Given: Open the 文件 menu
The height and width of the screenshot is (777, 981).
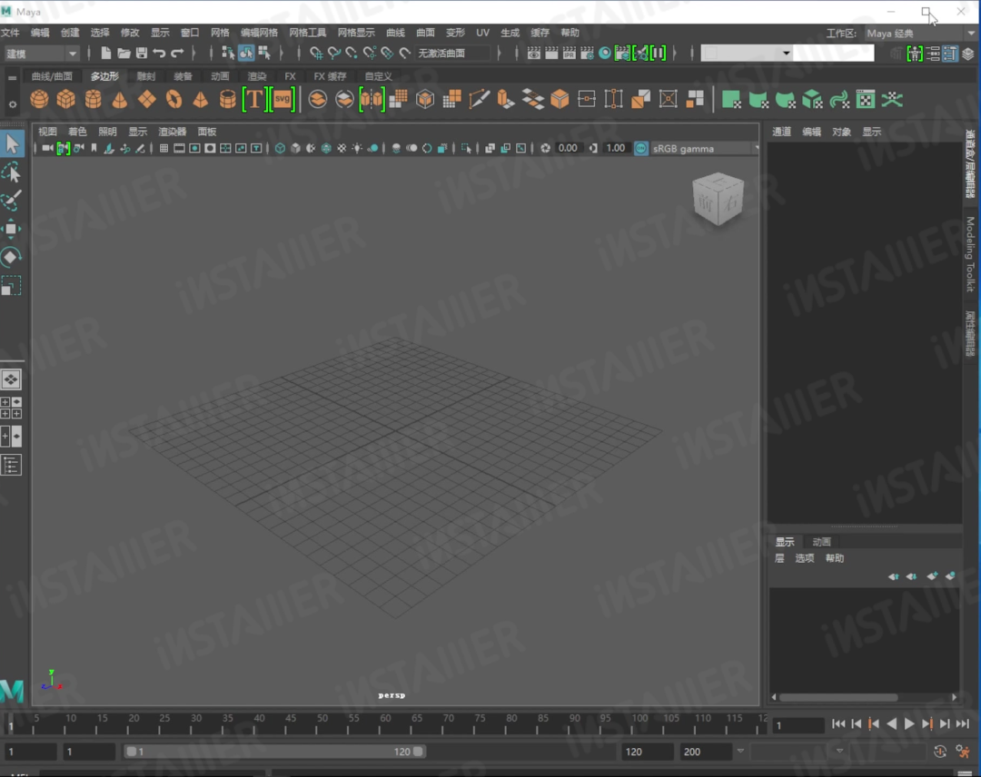Looking at the screenshot, I should coord(10,33).
